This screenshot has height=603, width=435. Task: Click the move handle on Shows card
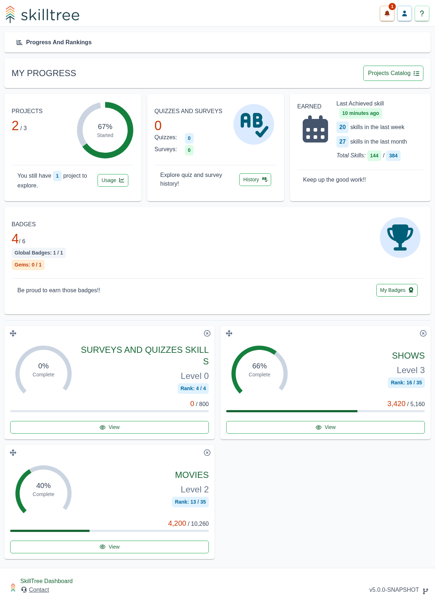pyautogui.click(x=229, y=333)
